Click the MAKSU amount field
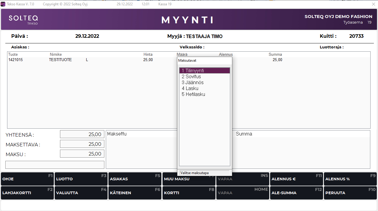Image resolution: width=378 pixels, height=211 pixels. (x=82, y=153)
